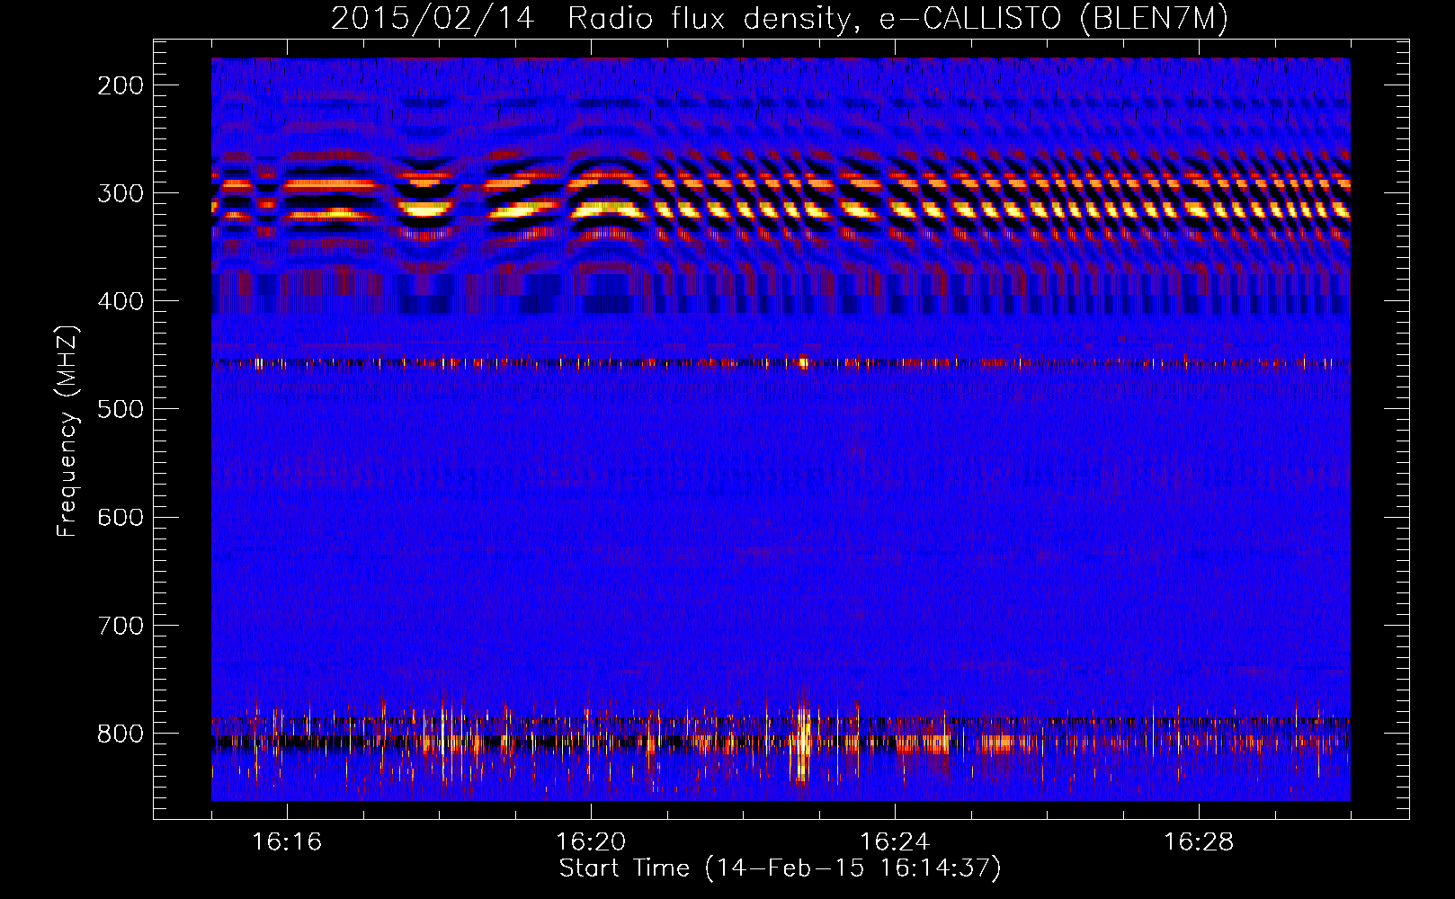Click the 16:28 time tick label

pos(1199,842)
